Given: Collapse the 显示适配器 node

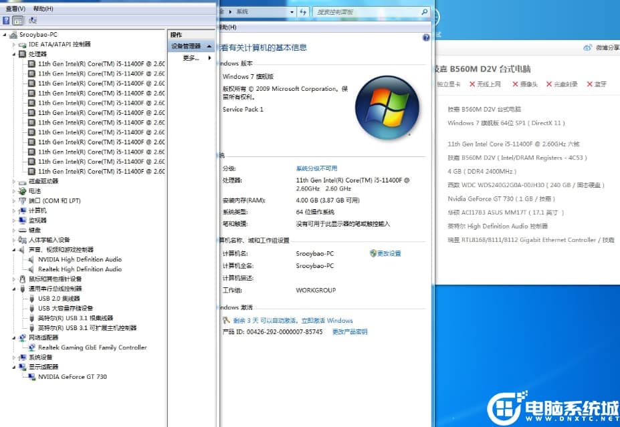Looking at the screenshot, I should [14, 367].
